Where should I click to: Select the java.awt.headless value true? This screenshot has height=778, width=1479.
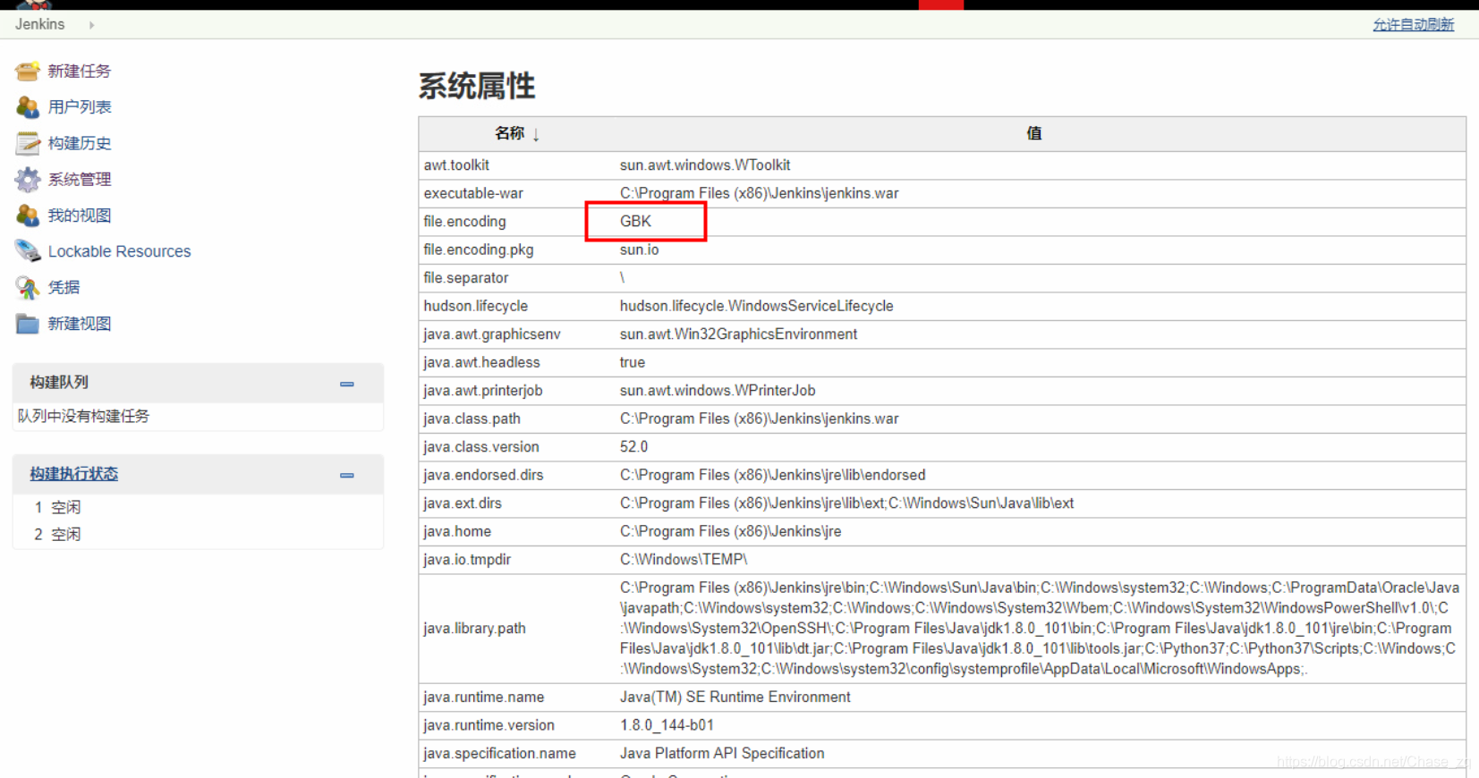[633, 362]
